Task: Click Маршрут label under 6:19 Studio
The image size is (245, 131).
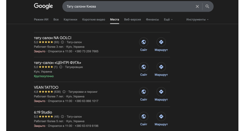Action: coord(161,124)
